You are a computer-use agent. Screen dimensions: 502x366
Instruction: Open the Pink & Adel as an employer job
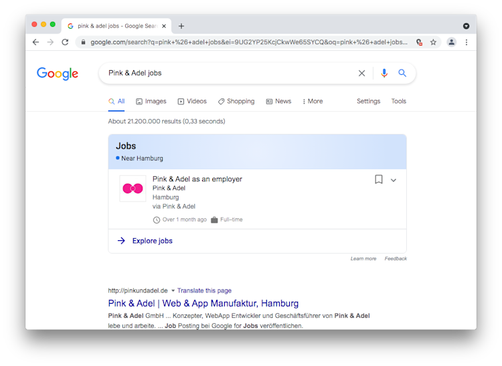click(x=197, y=179)
